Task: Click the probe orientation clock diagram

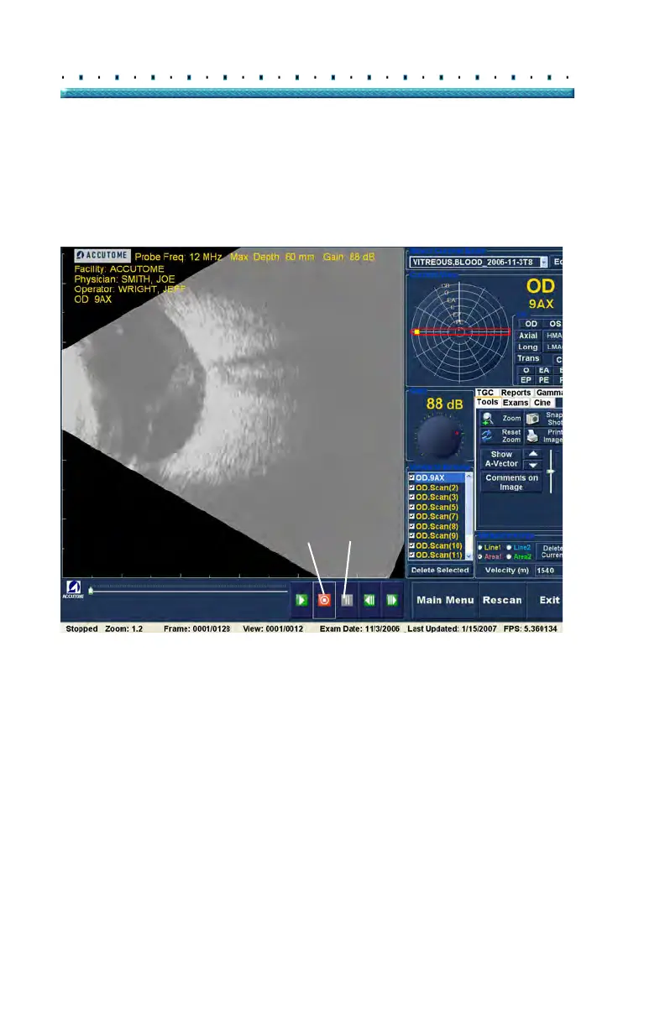Action: click(x=459, y=332)
